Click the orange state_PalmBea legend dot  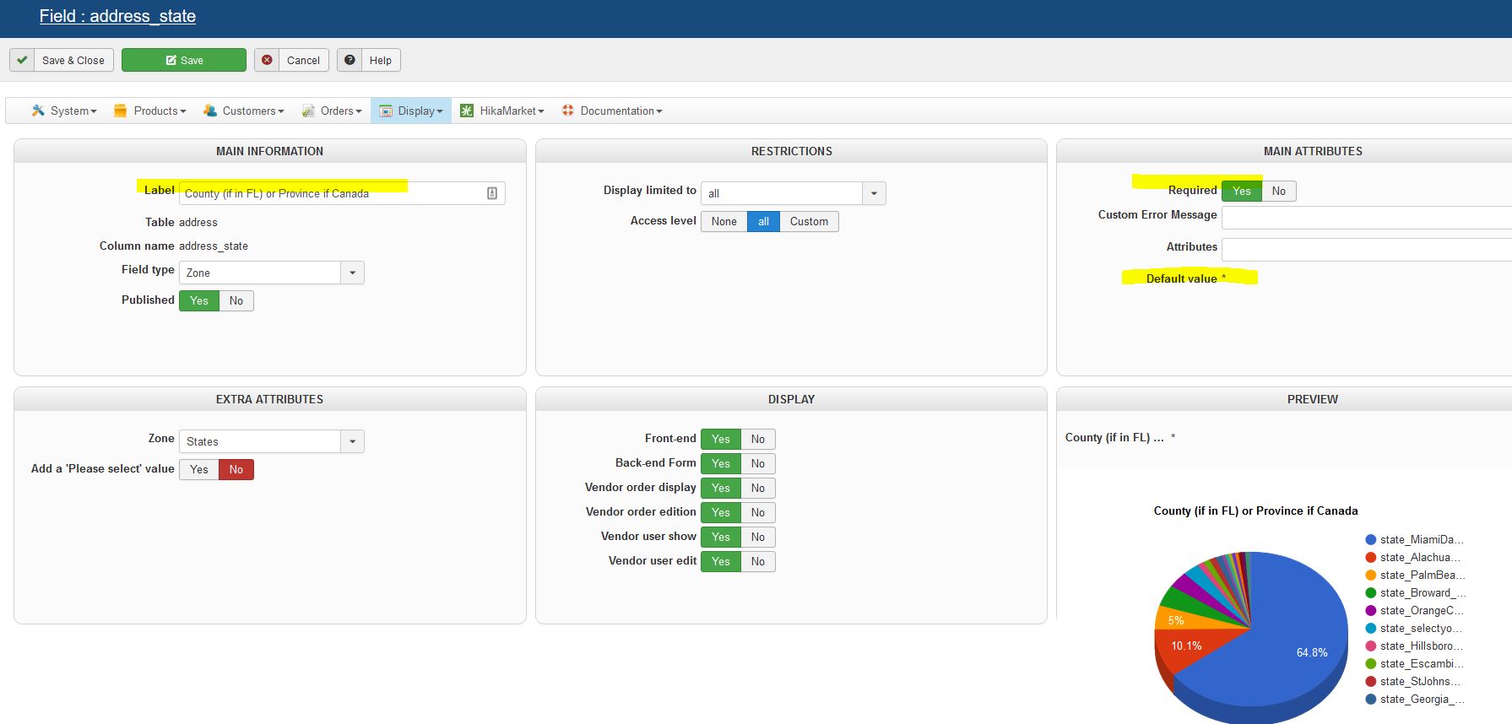(x=1371, y=575)
